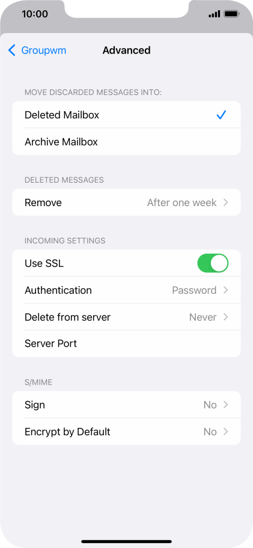The height and width of the screenshot is (548, 253).
Task: Tap the chevron beside Never
Action: 226,317
